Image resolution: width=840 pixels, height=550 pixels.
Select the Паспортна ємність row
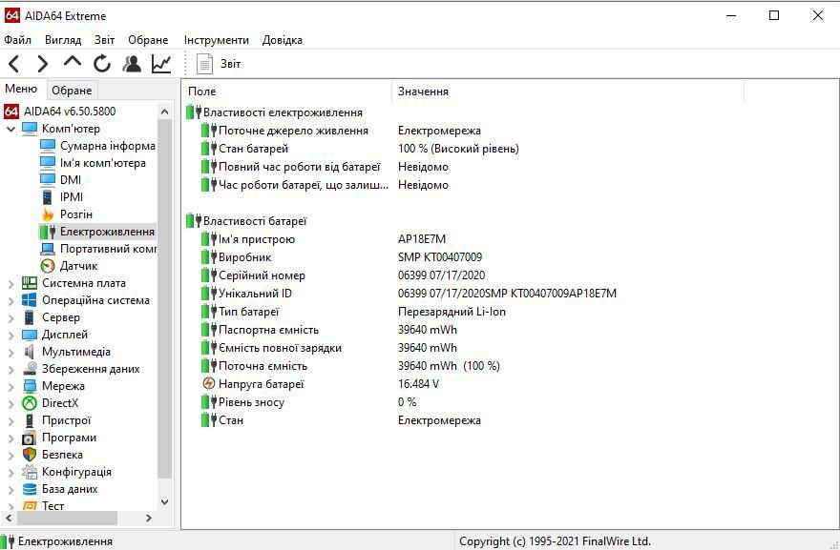coord(329,330)
